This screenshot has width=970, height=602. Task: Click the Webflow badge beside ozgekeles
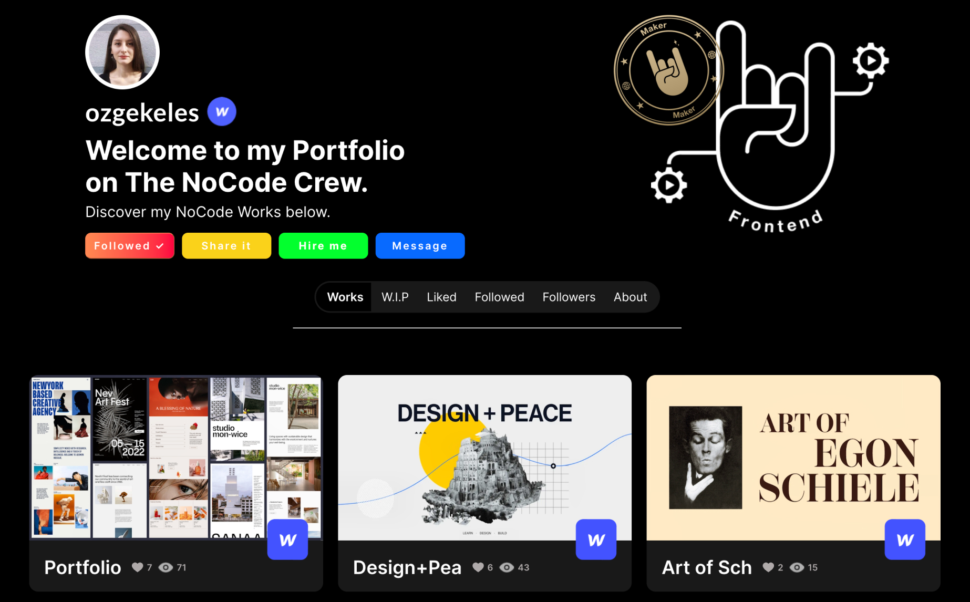coord(222,112)
